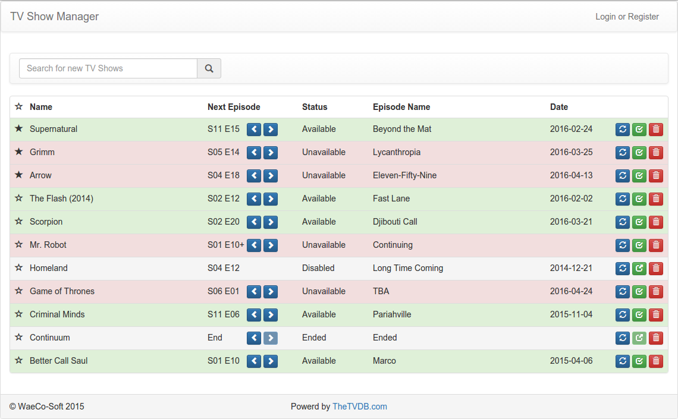The image size is (678, 419).
Task: Toggle the favorite star for Mr. Robot
Action: point(18,244)
